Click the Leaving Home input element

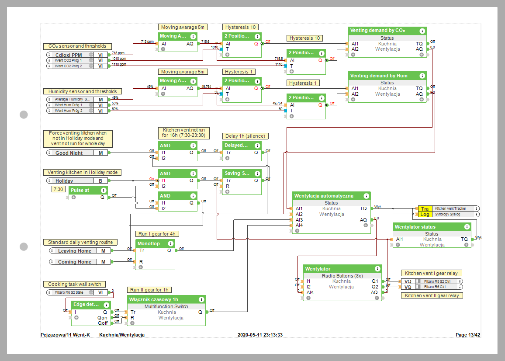coord(75,251)
